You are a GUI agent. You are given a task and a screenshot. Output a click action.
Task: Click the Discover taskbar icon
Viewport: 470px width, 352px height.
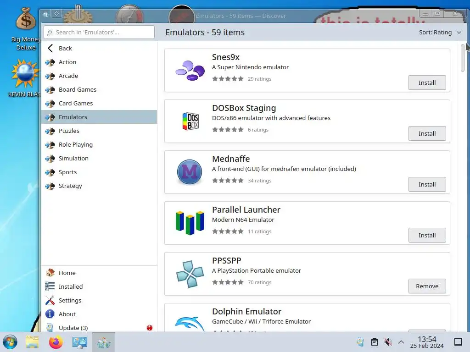pos(104,342)
